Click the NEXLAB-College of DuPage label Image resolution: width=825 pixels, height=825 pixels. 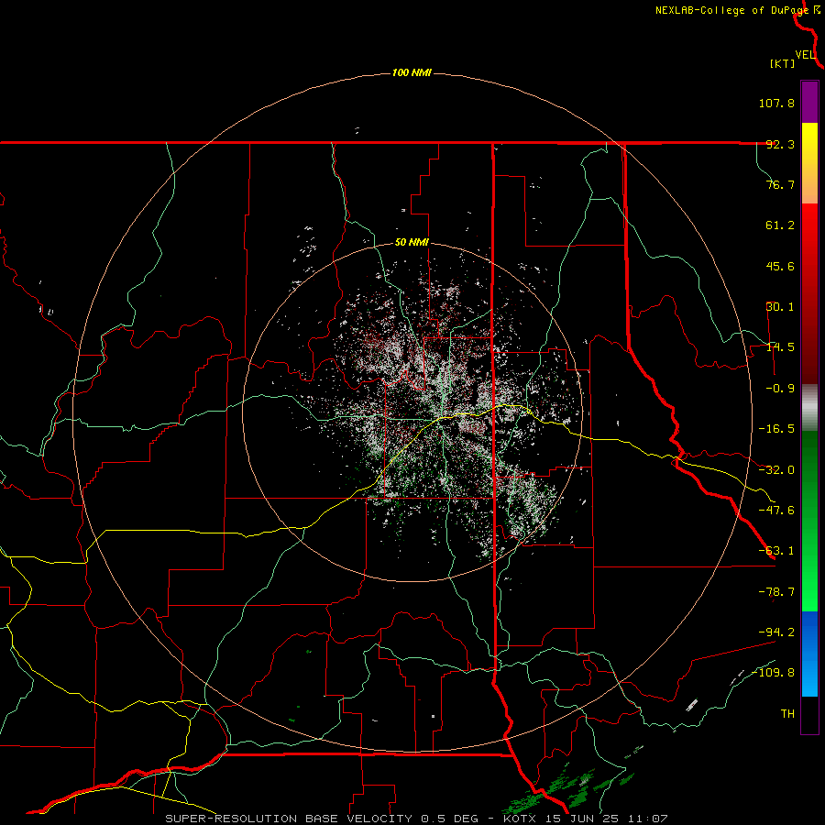[x=731, y=10]
